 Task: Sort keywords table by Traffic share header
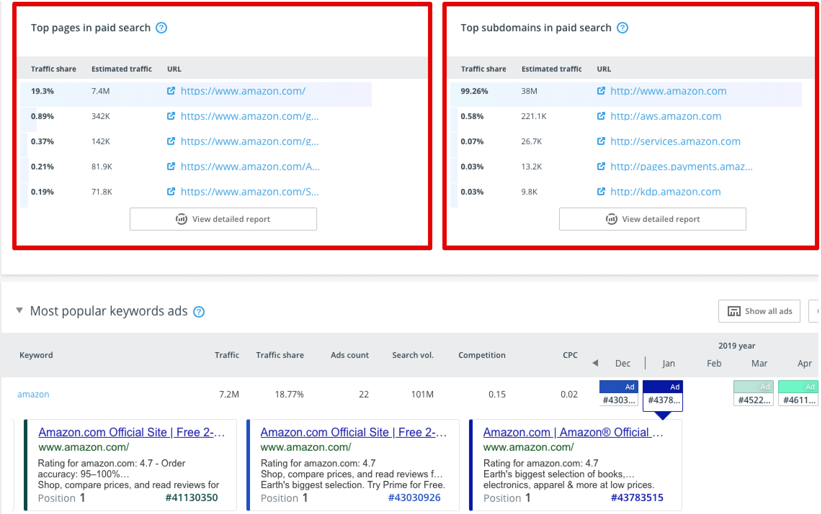click(x=280, y=355)
